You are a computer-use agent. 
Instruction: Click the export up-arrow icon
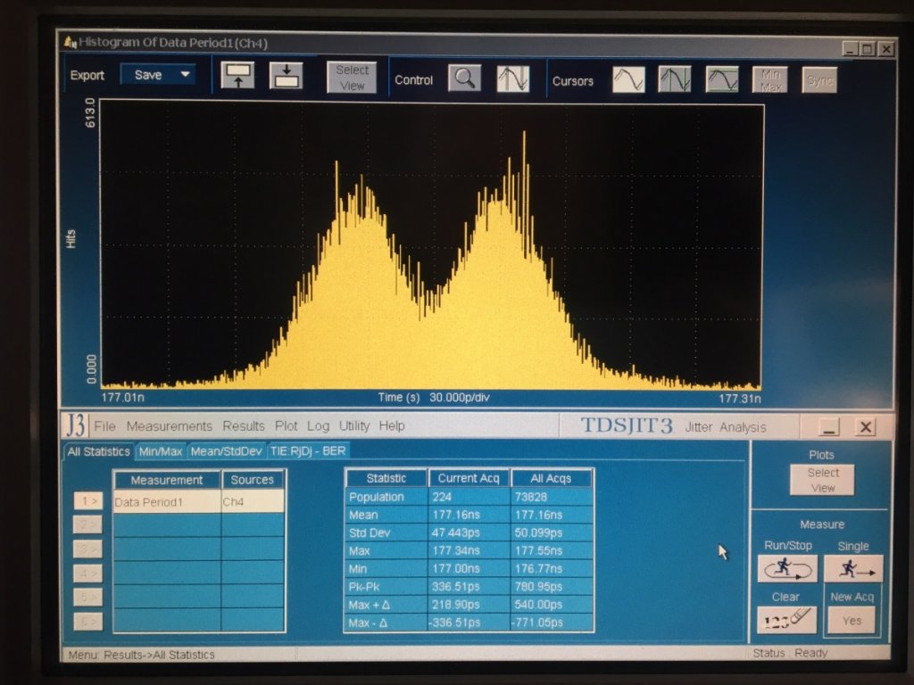(237, 76)
